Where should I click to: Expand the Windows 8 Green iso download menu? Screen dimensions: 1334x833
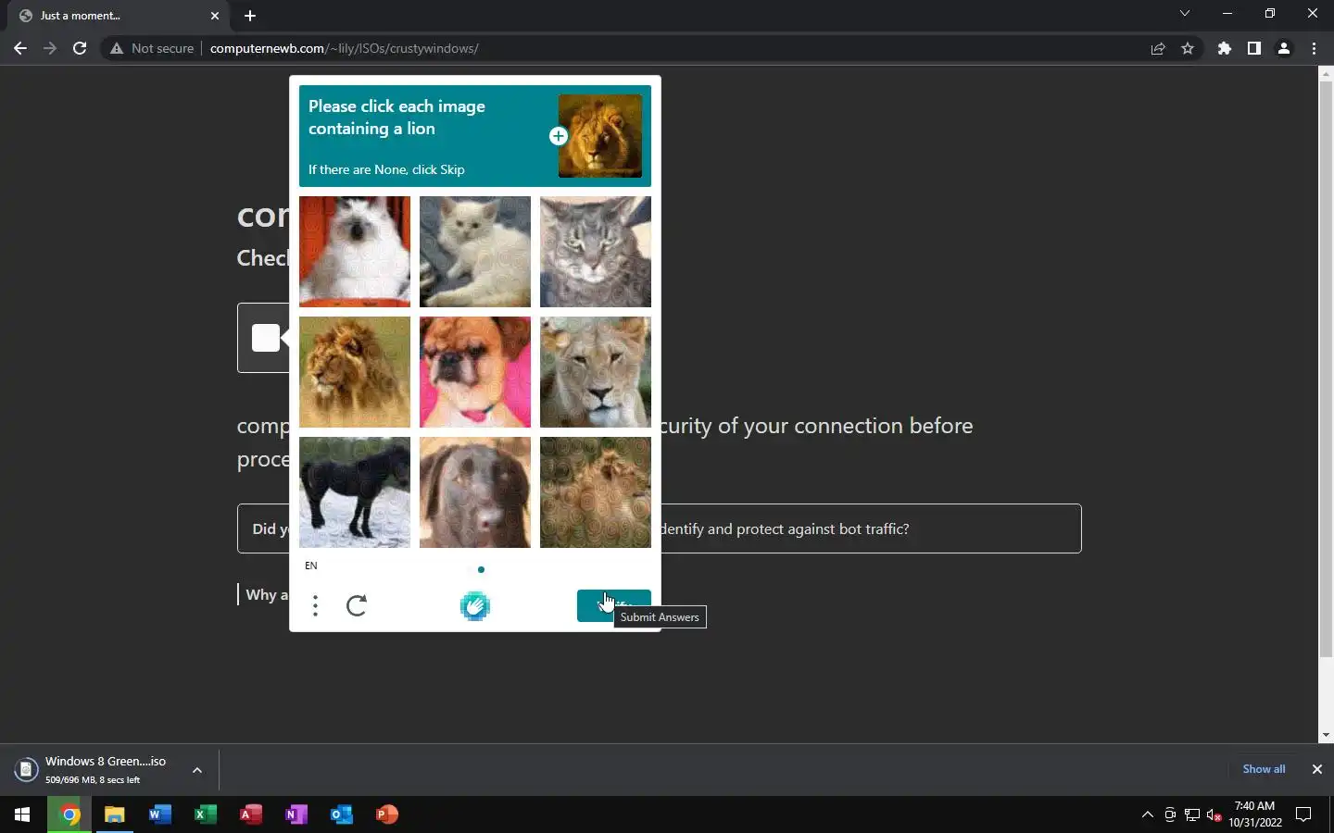tap(197, 769)
